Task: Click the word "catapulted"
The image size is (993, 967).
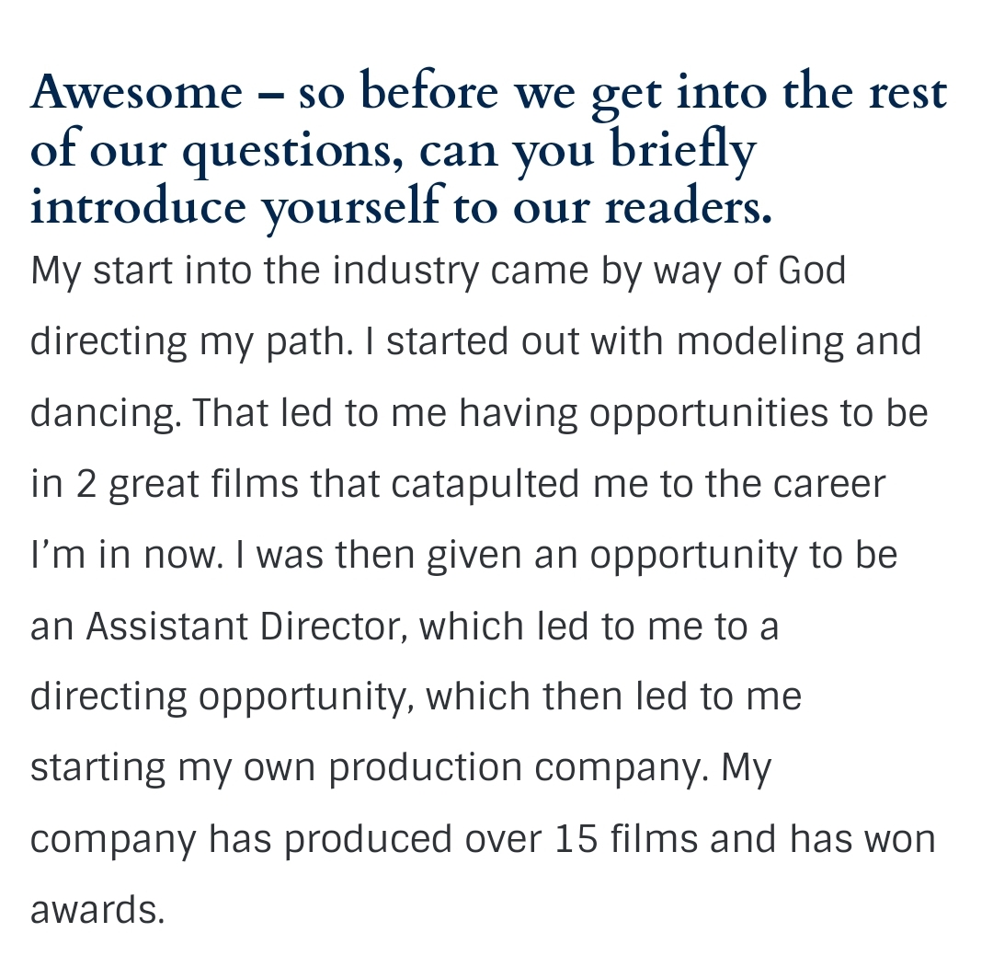Action: tap(485, 485)
